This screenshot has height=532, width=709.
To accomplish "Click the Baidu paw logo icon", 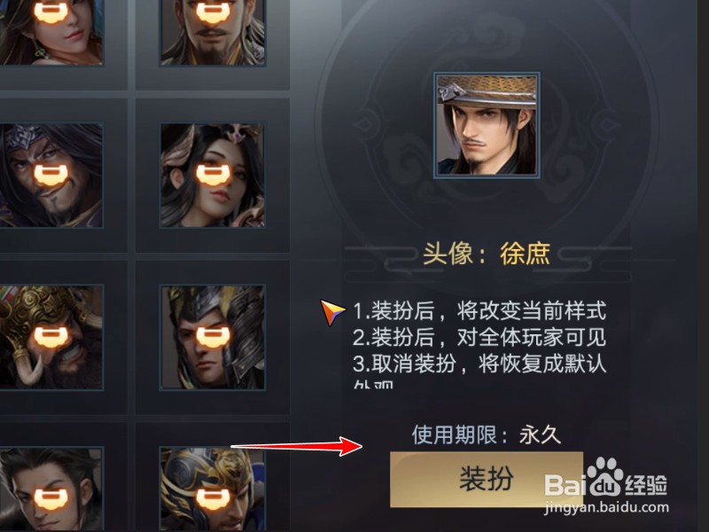I will pos(606,477).
